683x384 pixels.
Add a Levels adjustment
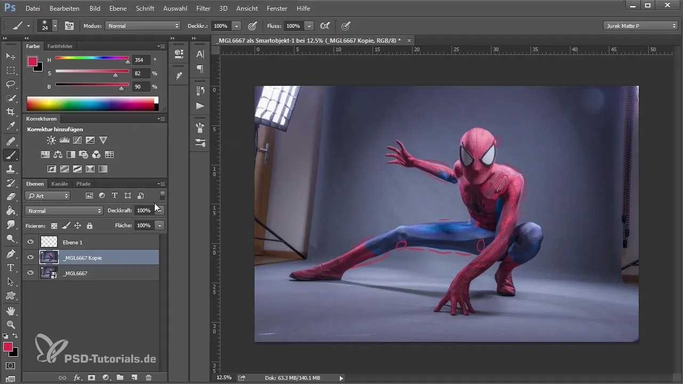click(x=65, y=140)
